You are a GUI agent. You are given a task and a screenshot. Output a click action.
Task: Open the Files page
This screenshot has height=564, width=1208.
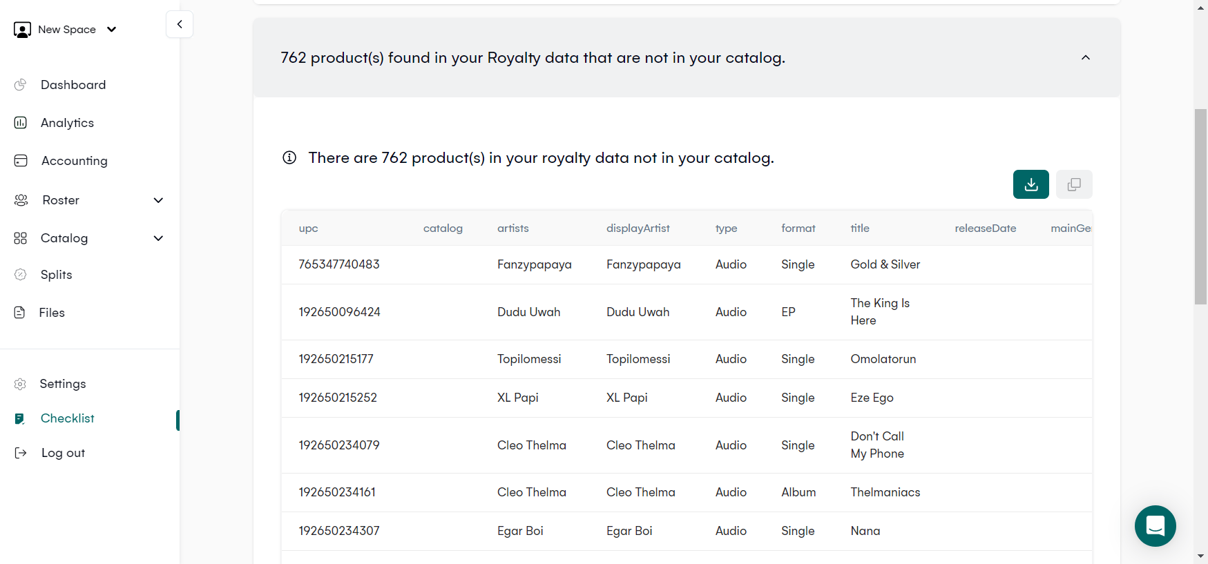coord(52,313)
